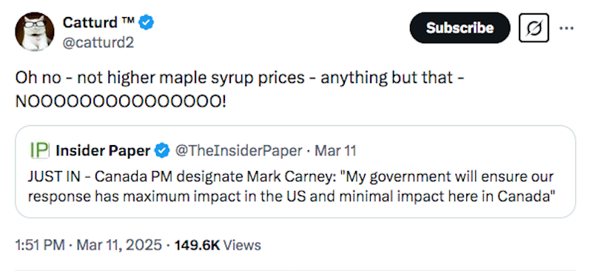Click the "JUST IN" opening of the quoted tweet
Image resolution: width=592 pixels, height=271 pixels.
click(x=53, y=176)
